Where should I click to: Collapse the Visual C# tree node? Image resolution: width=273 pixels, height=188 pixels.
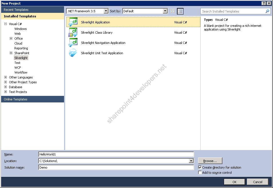click(5, 24)
